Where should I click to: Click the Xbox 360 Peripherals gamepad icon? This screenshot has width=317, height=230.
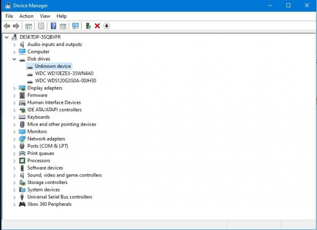point(22,204)
